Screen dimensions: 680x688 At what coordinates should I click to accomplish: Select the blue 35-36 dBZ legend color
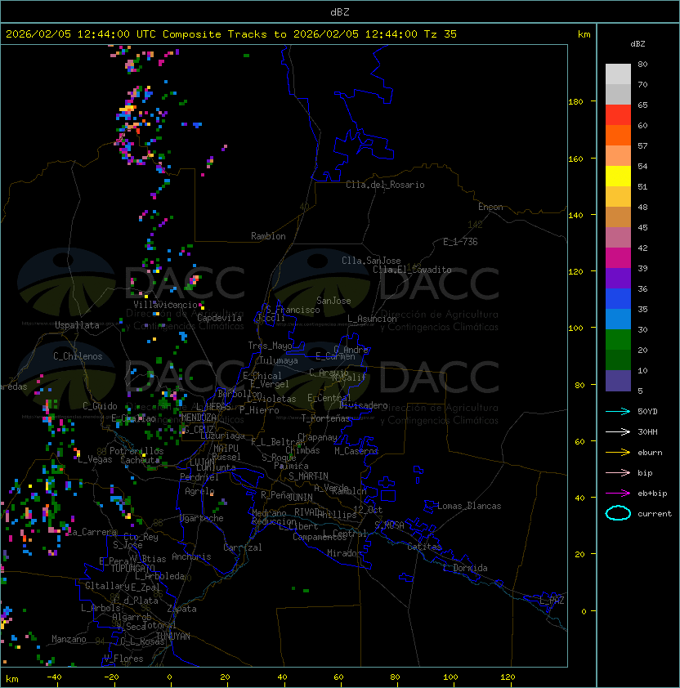click(x=618, y=299)
